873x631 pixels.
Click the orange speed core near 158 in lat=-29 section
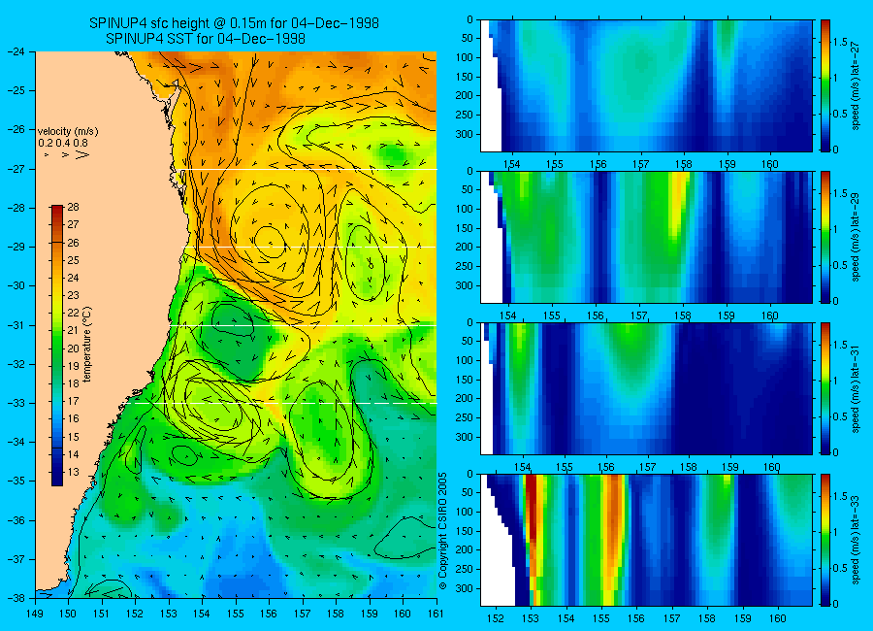(x=679, y=204)
